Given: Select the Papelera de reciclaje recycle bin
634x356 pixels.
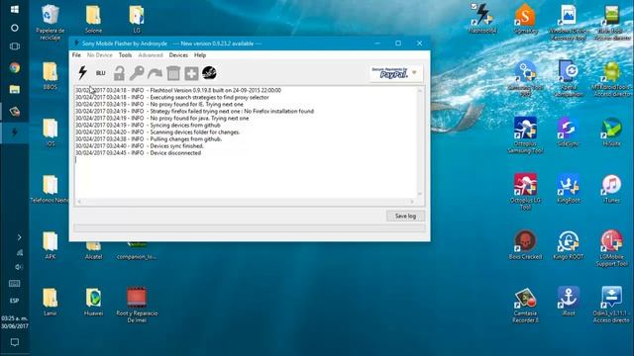Looking at the screenshot, I should click(x=51, y=22).
